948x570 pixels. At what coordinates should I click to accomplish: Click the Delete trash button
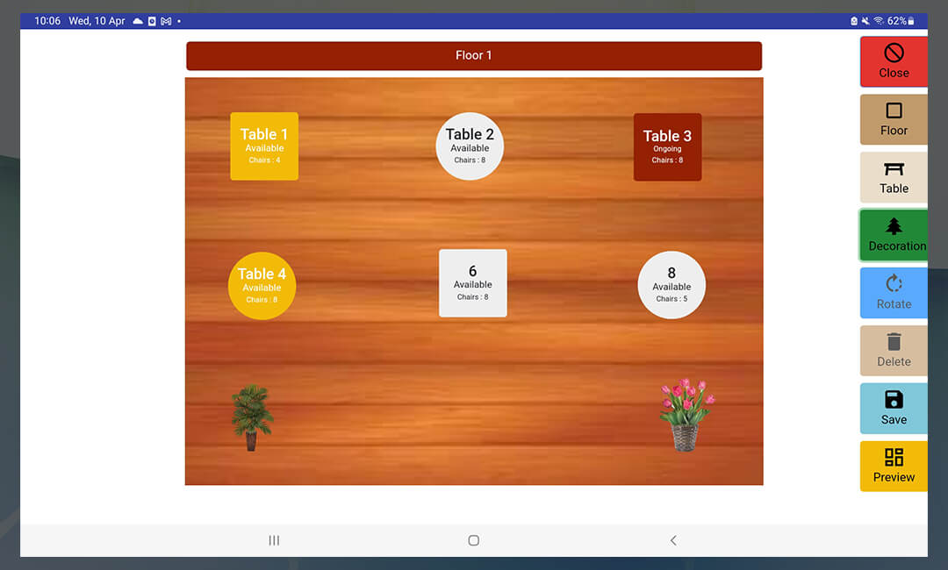[894, 351]
